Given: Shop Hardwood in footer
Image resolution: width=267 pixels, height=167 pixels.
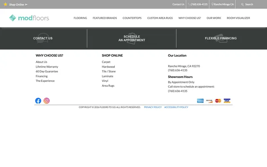Looking at the screenshot, I should pyautogui.click(x=108, y=67).
